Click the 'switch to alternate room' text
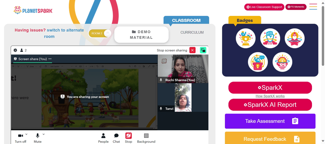Screen dimensions: 325x144 (64, 33)
